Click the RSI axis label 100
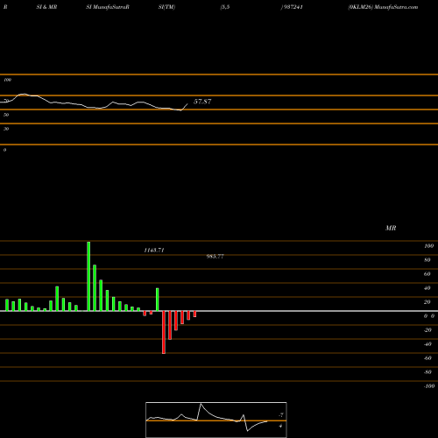Screen dimensions: 438x438 (x=7, y=80)
